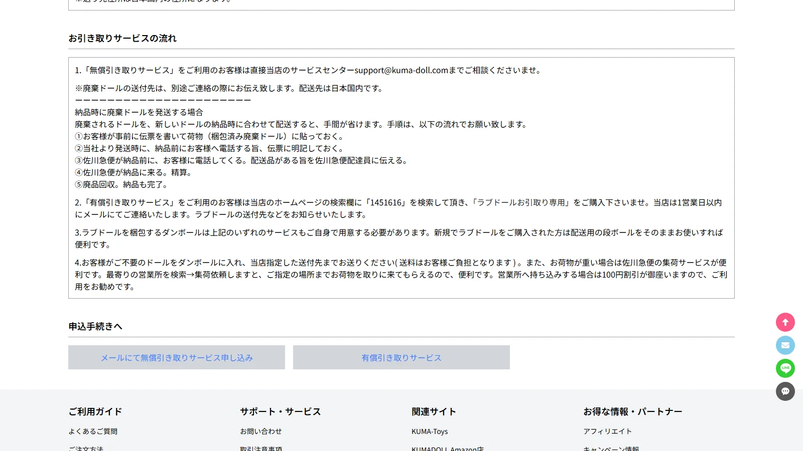Open KUMA-Toys related site link

(430, 431)
